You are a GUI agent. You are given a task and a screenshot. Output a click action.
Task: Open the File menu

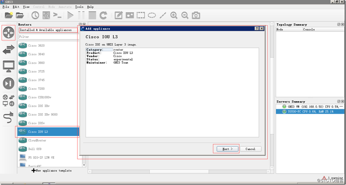point(6,7)
